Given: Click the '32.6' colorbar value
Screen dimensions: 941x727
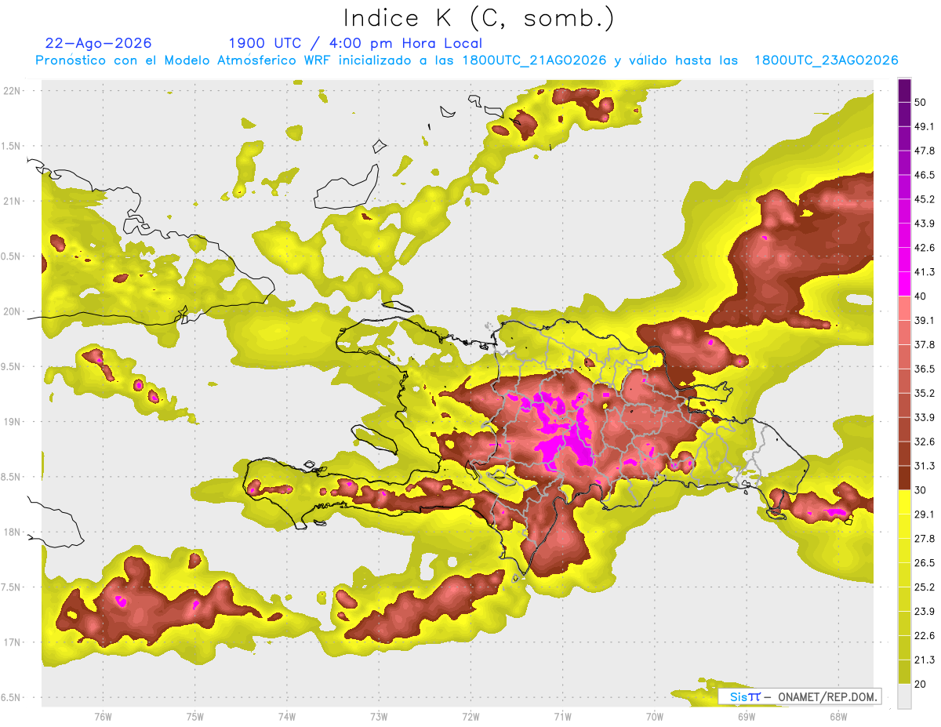Looking at the screenshot, I should tap(924, 442).
